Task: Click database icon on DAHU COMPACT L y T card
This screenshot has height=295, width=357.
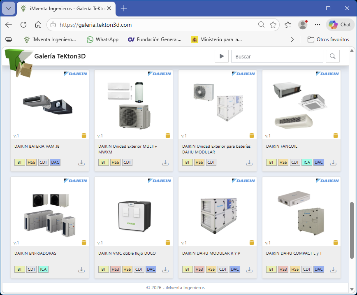Action: (336, 243)
